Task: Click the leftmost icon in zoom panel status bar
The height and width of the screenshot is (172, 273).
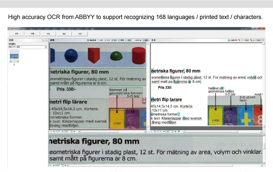Action: pyautogui.click(x=50, y=166)
